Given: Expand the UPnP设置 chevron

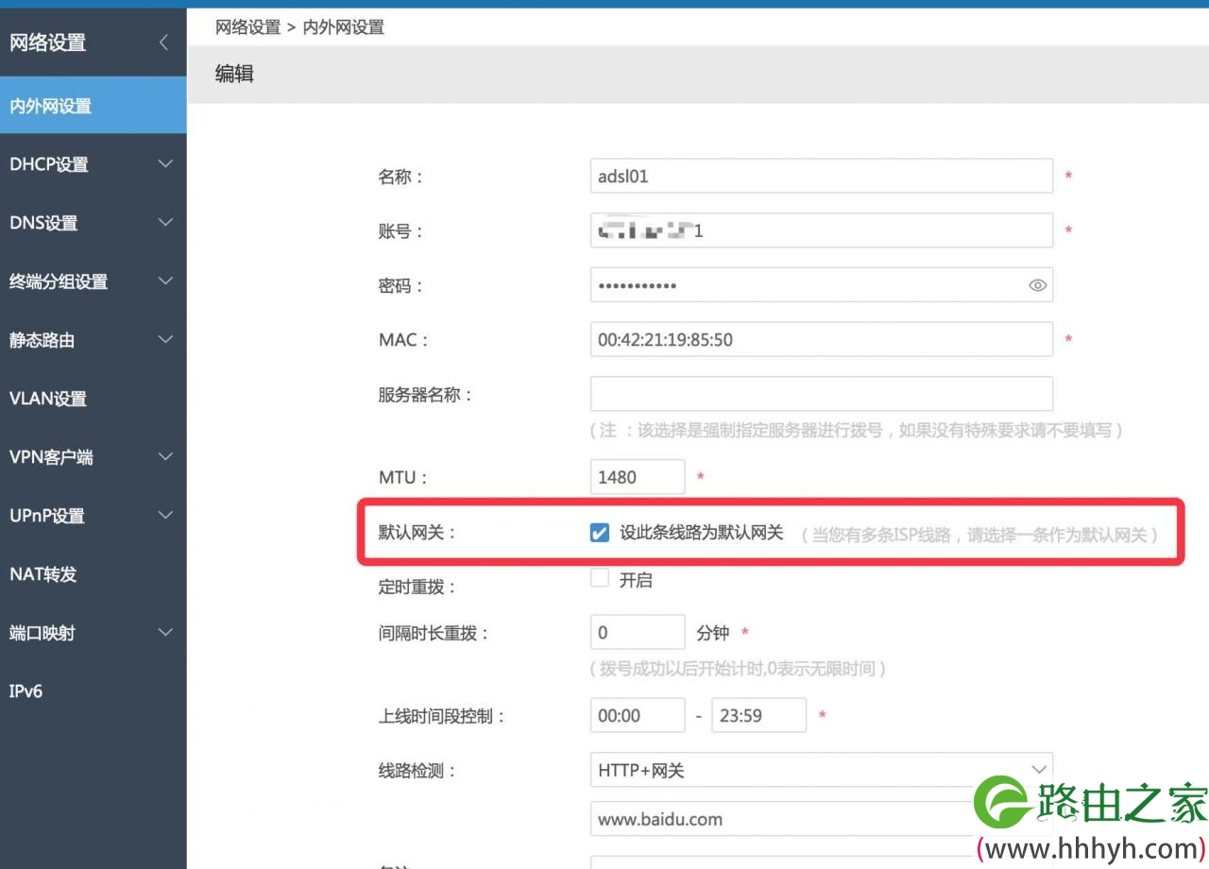Looking at the screenshot, I should pos(165,516).
